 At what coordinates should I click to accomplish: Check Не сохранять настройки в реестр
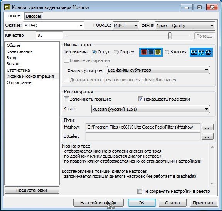(140, 191)
